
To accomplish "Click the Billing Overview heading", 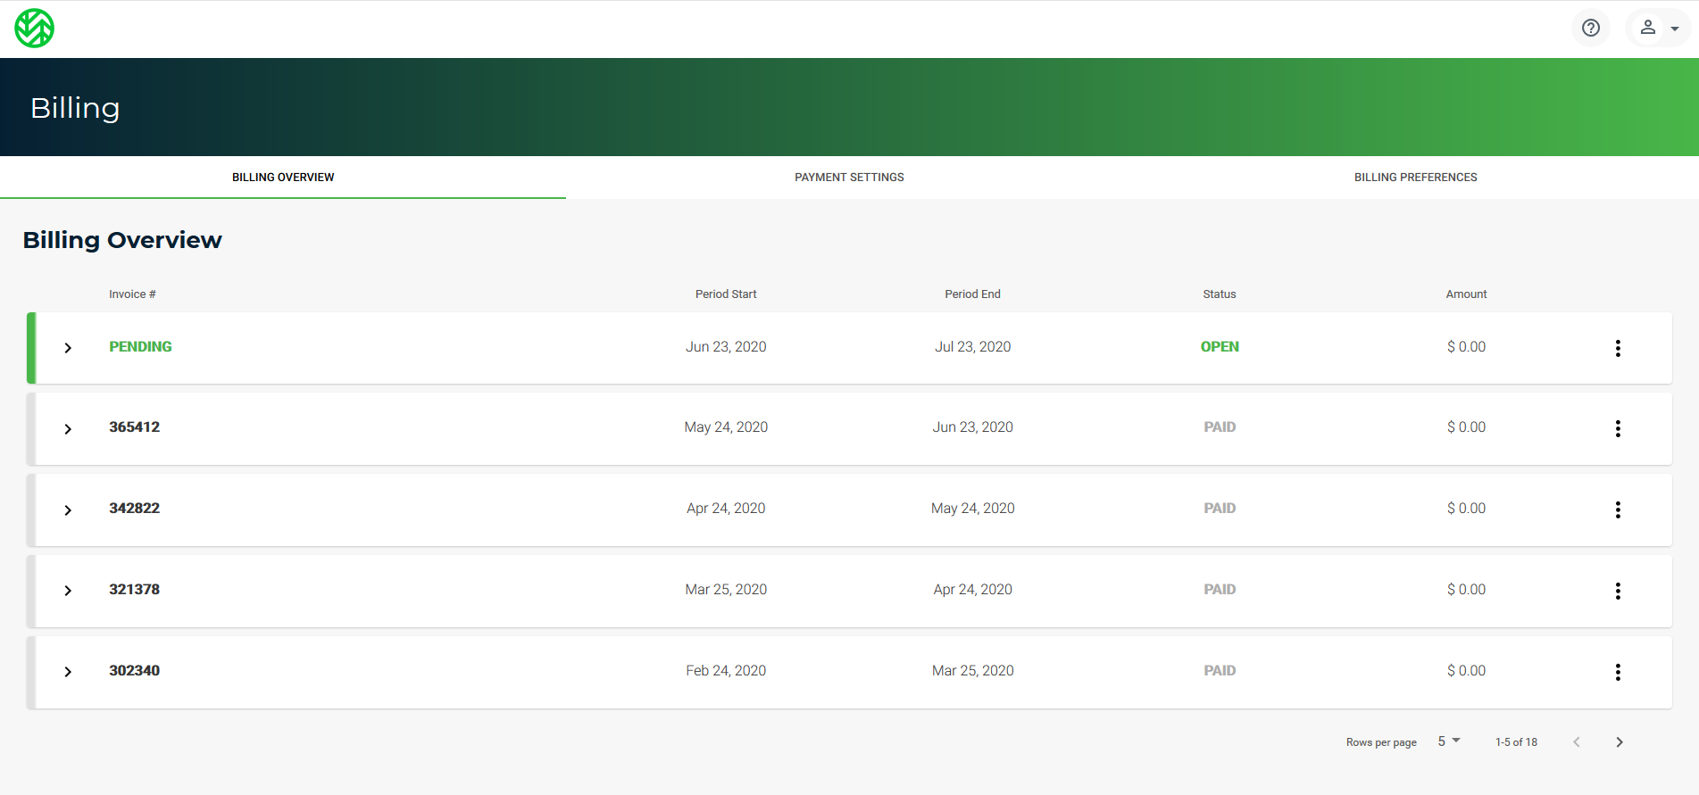I will (122, 240).
